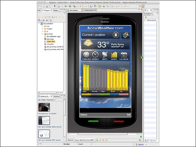Collapse the Accuweather project node

pos(39,24)
